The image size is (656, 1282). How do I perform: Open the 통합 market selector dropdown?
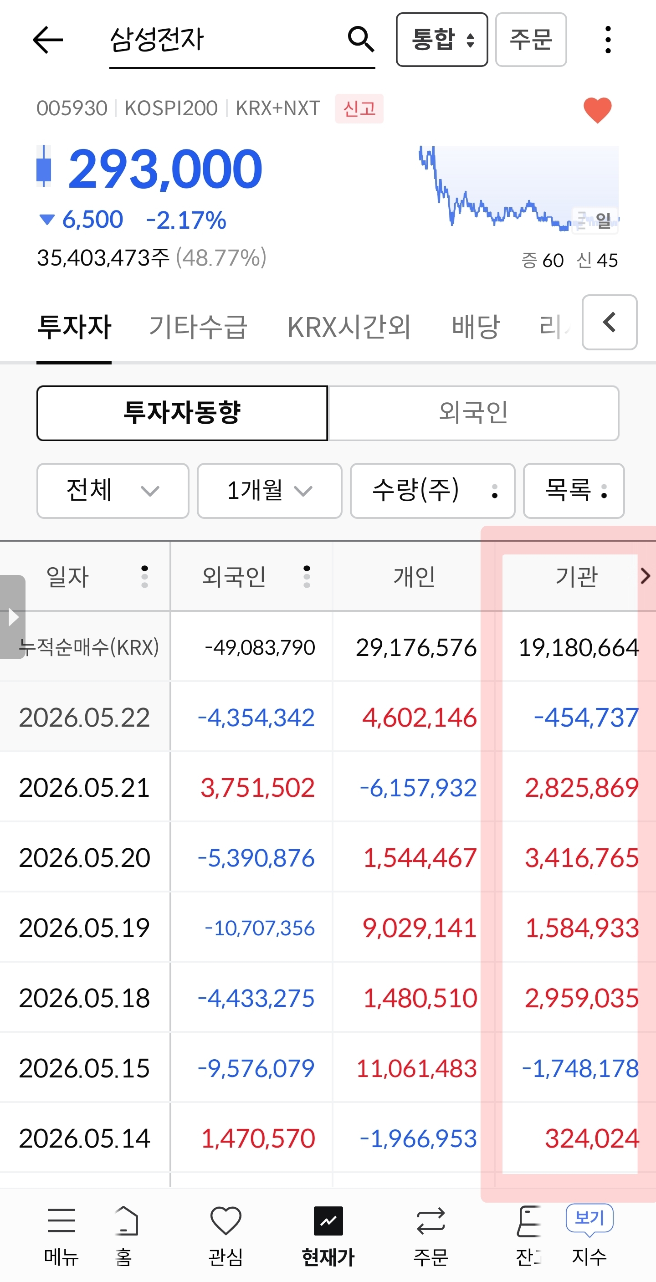click(441, 40)
